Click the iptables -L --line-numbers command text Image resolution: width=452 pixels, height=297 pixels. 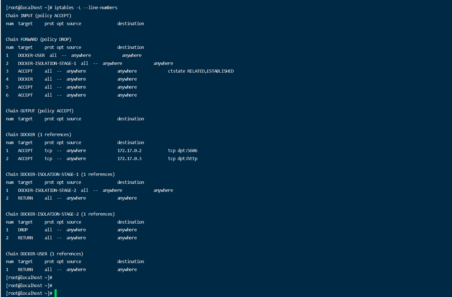coord(86,8)
